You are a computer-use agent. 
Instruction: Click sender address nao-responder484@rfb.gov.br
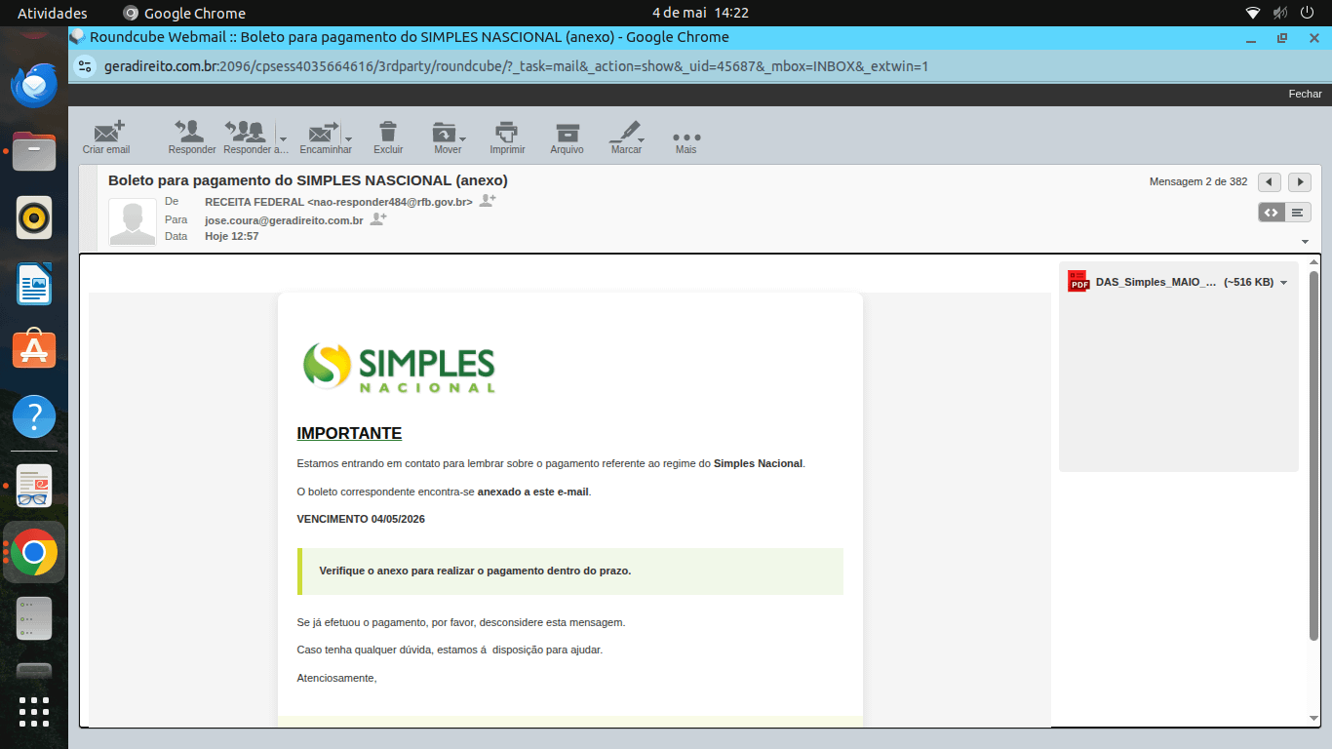390,202
